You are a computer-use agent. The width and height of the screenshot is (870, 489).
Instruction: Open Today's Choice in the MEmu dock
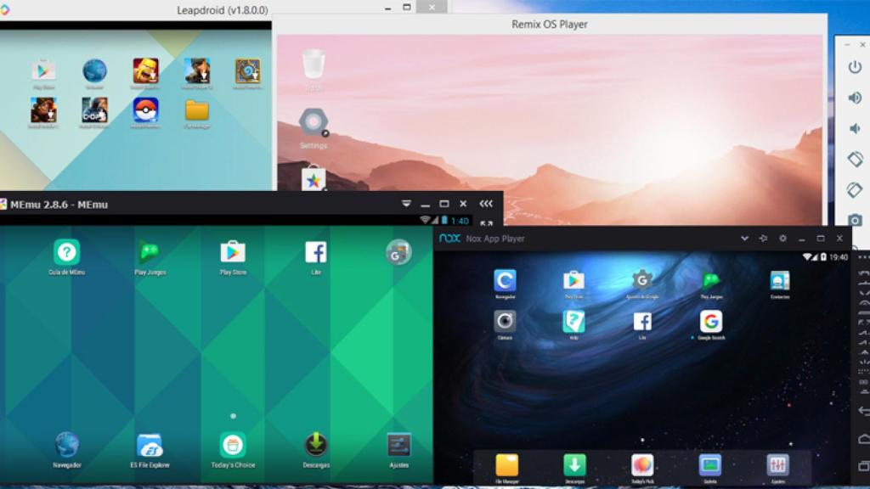tap(231, 444)
